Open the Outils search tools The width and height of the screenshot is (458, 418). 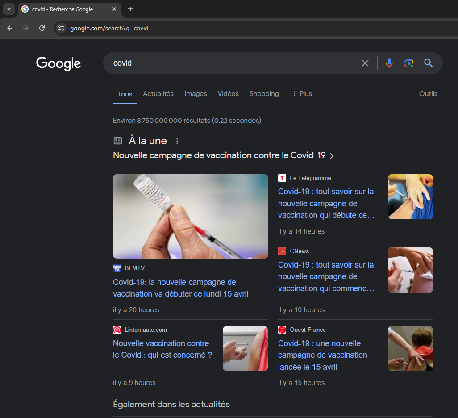coord(428,94)
